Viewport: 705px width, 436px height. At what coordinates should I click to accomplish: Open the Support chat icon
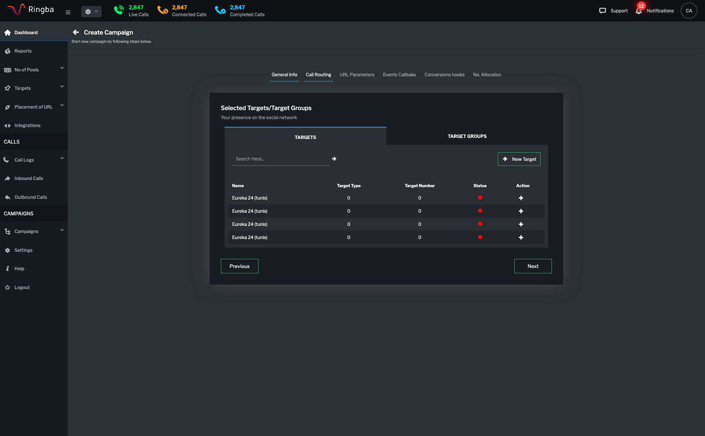click(603, 11)
